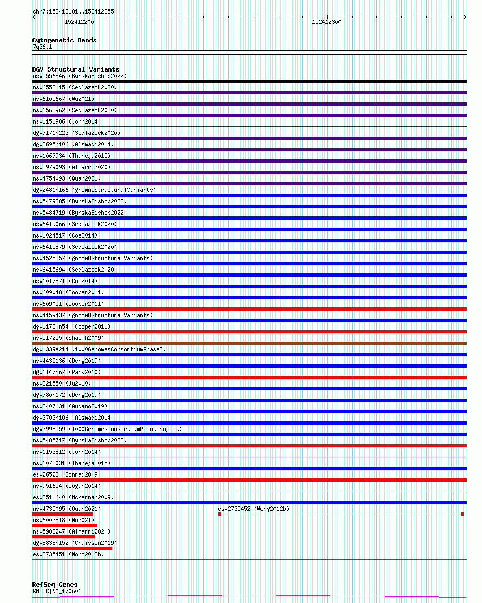Click the 152412200 ruler coordinate

pos(79,22)
